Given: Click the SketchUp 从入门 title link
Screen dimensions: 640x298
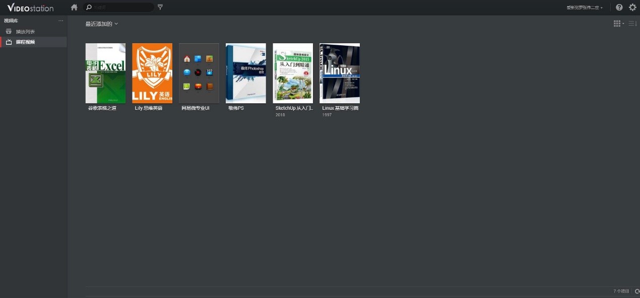Looking at the screenshot, I should tap(294, 108).
